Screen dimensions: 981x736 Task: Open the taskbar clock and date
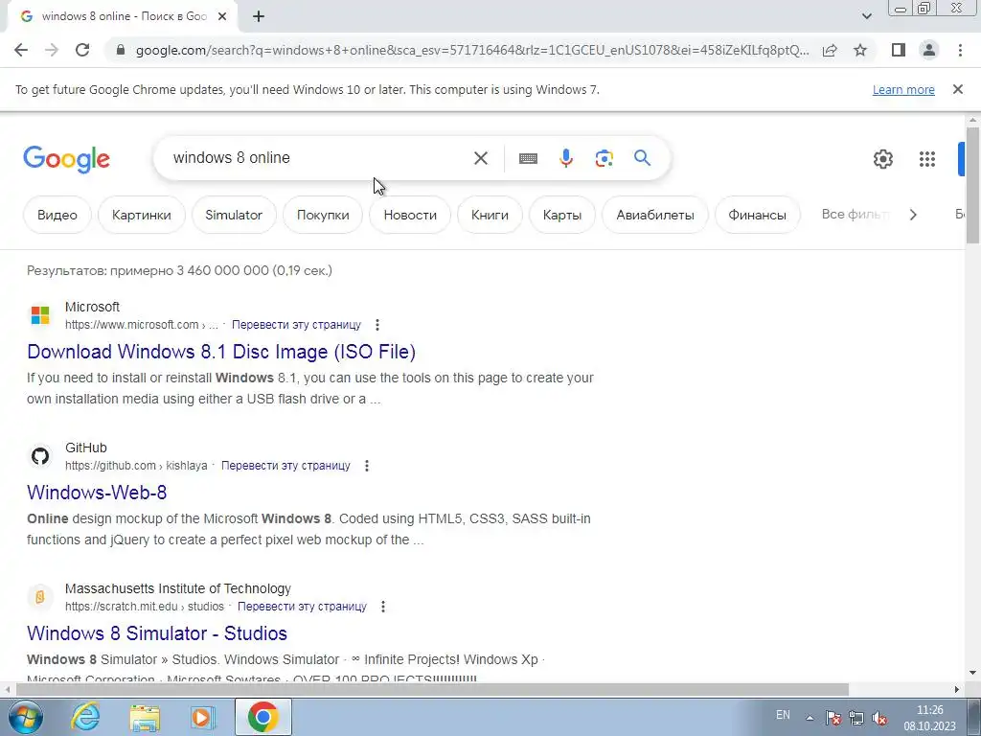pyautogui.click(x=929, y=718)
